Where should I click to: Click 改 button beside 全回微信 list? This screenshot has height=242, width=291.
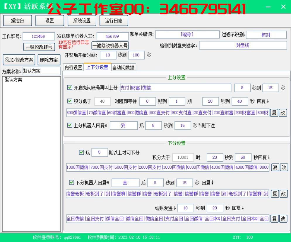point(283,219)
